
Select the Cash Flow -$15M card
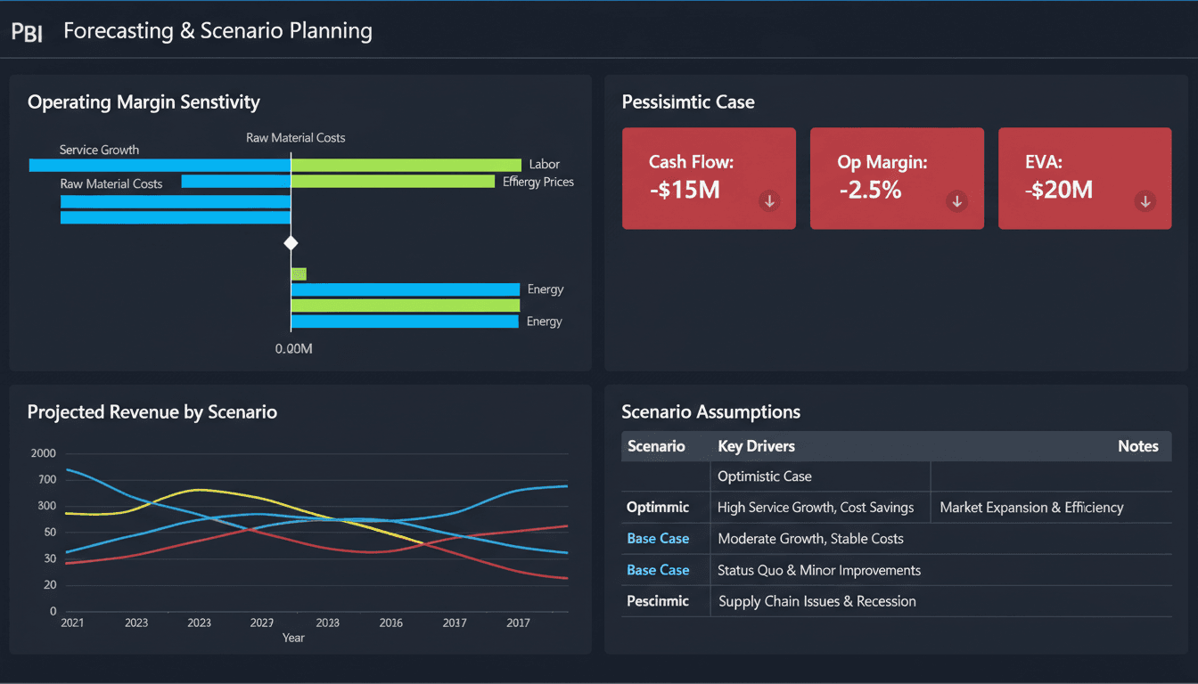point(708,178)
